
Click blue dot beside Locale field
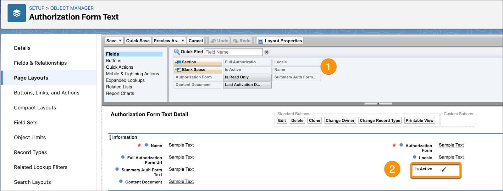click(x=415, y=157)
